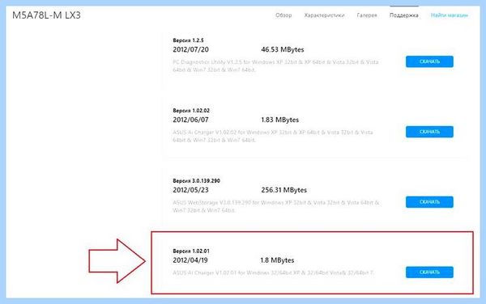This screenshot has width=486, height=304.
Task: Open the Обзор tab
Action: pyautogui.click(x=283, y=15)
